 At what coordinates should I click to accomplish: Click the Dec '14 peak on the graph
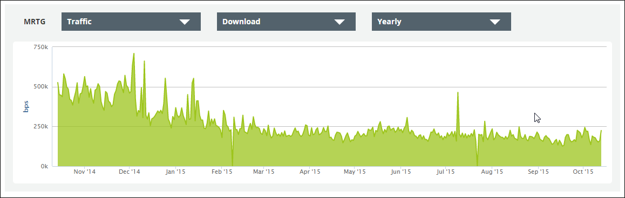tap(133, 53)
